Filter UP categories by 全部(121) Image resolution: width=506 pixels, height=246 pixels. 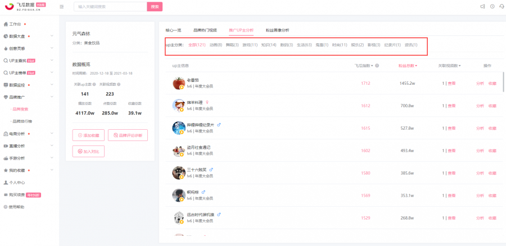tap(197, 45)
